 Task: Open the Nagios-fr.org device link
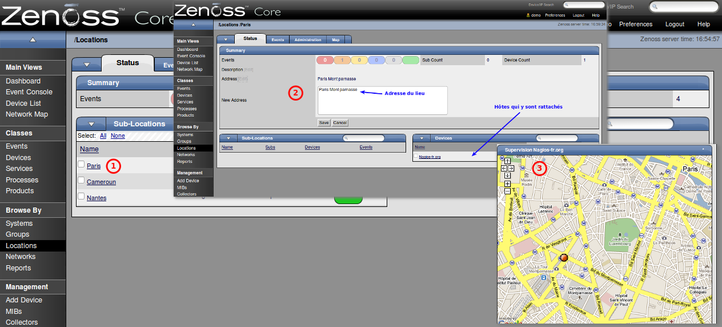[x=430, y=157]
